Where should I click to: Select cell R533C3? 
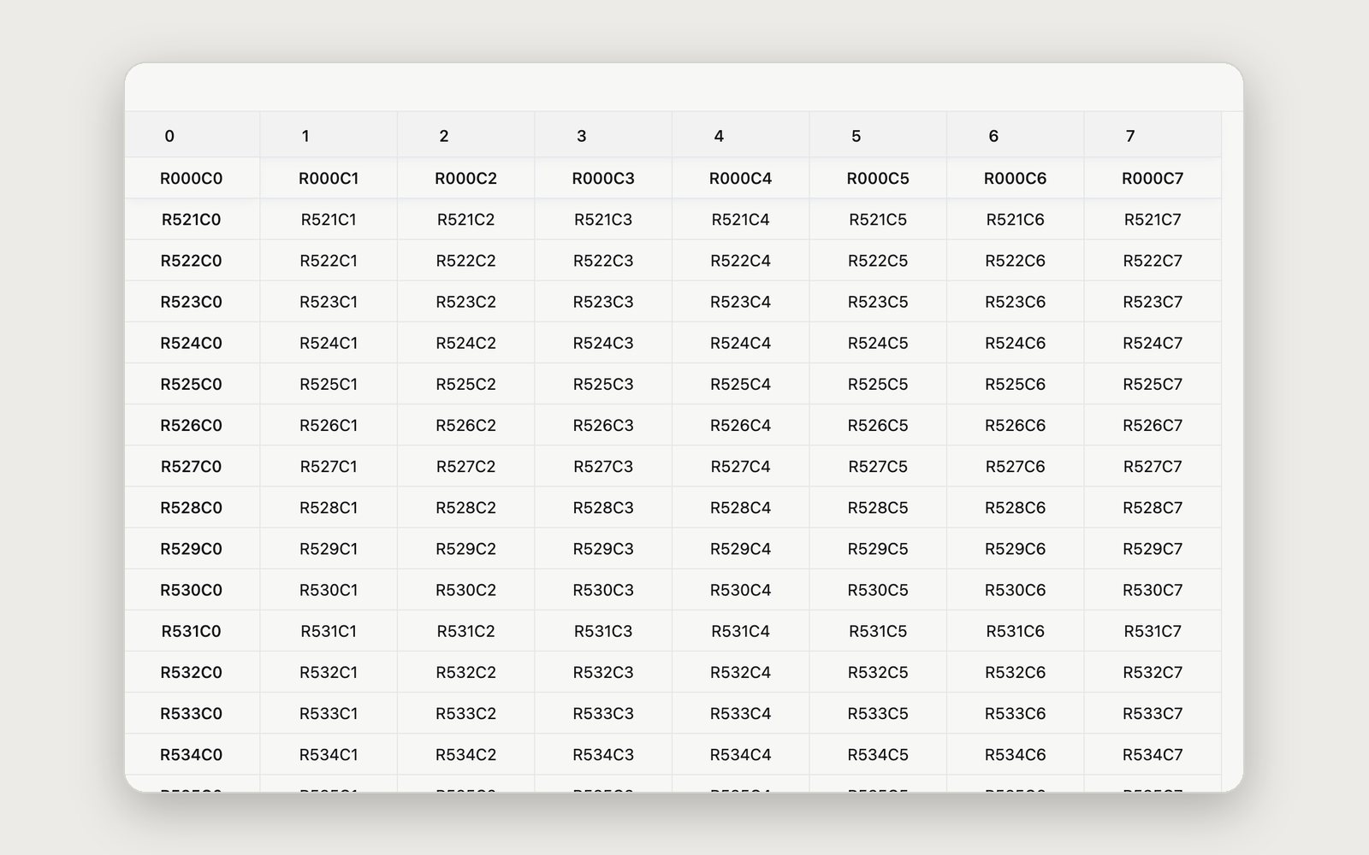(603, 713)
